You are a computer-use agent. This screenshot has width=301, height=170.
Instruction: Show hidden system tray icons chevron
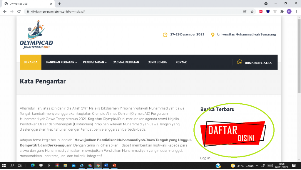257,166
